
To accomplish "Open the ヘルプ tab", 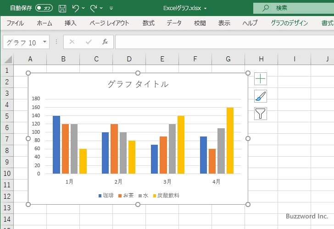I will tap(250, 23).
